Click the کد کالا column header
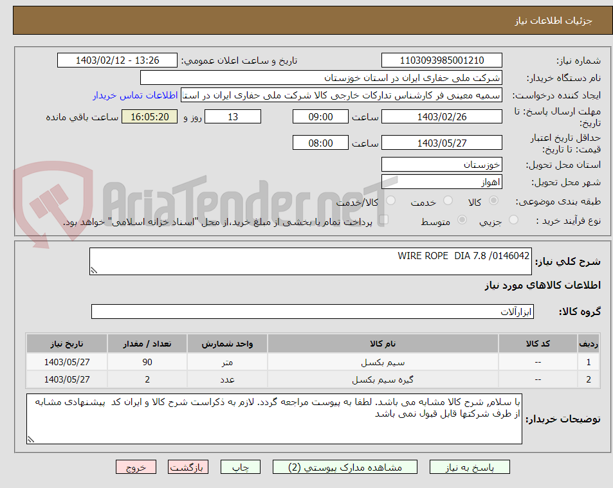 tap(538, 344)
